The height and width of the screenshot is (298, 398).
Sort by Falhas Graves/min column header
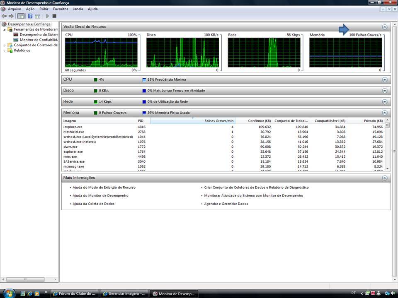193,121
